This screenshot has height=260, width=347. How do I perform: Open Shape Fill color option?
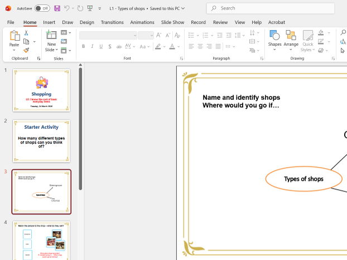click(321, 33)
